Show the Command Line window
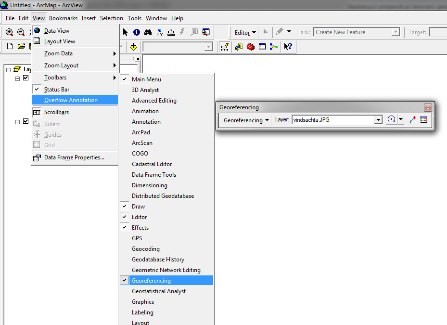This screenshot has width=447, height=325. [262, 47]
